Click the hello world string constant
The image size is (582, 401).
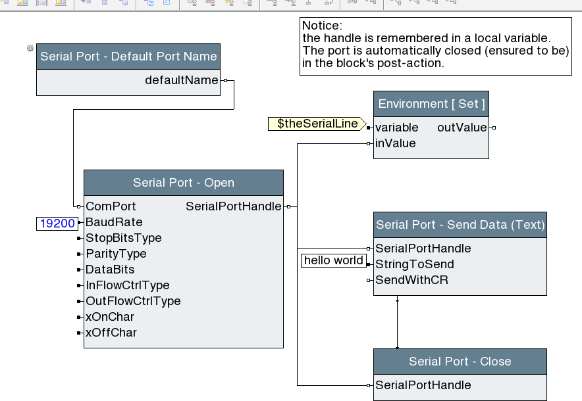[333, 261]
